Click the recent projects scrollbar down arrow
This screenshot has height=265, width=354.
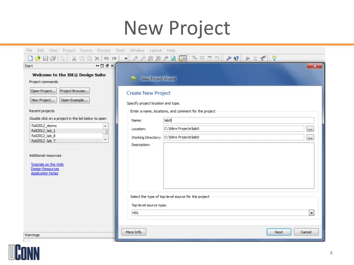[x=105, y=140]
